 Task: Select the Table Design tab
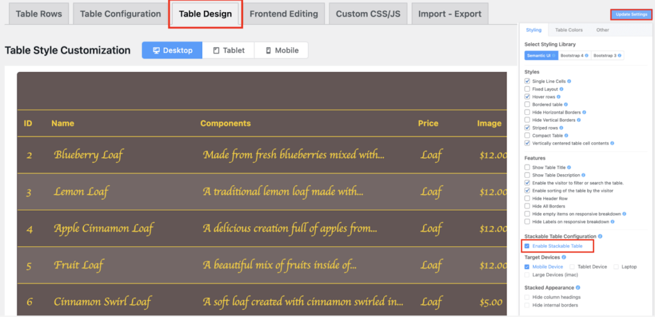205,14
